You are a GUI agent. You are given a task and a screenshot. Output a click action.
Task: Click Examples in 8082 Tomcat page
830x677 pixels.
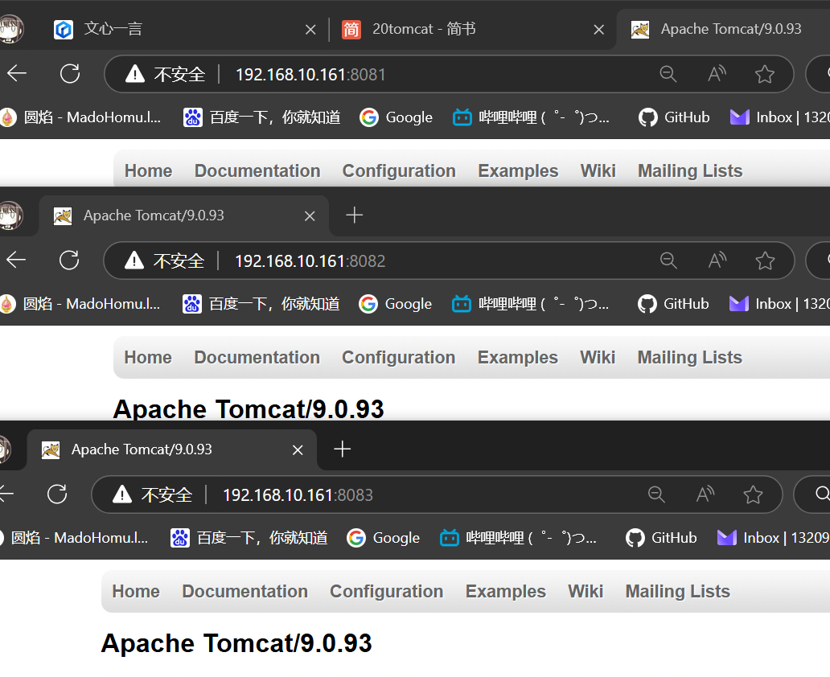517,357
